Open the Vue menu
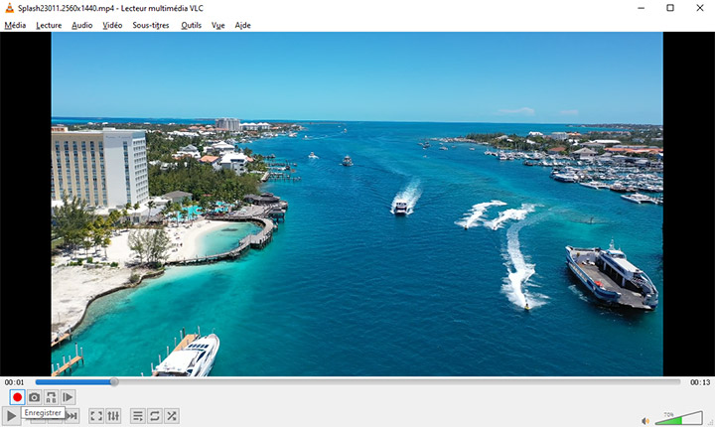 click(x=217, y=25)
